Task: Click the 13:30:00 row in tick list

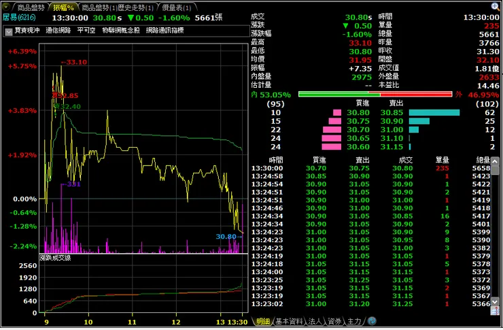Action: click(x=370, y=168)
